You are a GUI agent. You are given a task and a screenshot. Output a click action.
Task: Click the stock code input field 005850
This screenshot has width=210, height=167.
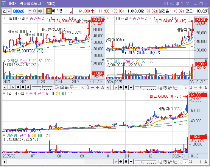(20, 11)
